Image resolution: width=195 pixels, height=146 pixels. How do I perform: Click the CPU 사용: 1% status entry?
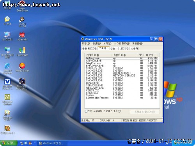(107, 120)
